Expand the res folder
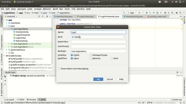Image resolution: width=186 pixels, height=104 pixels. 7,53
